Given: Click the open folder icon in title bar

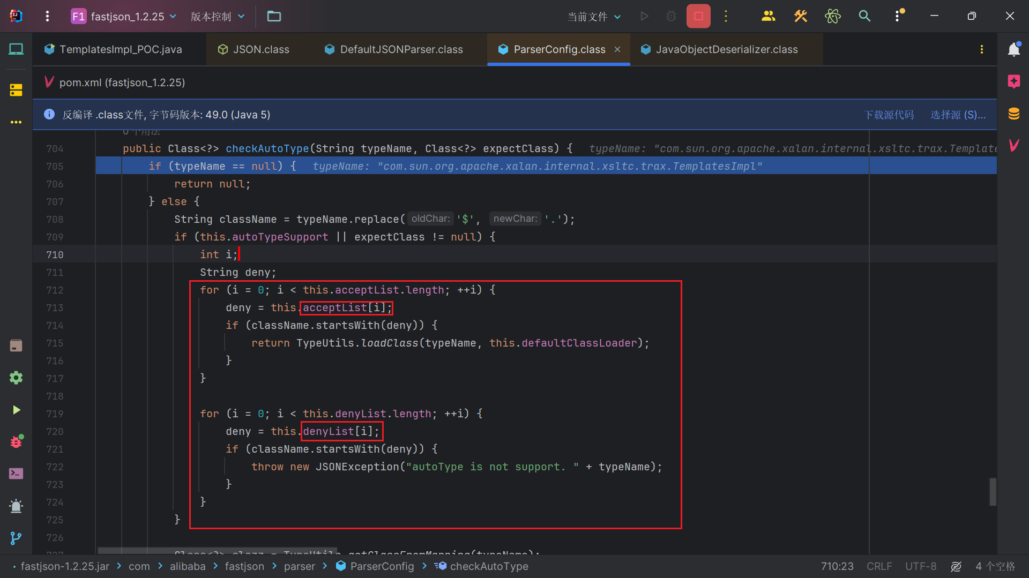Looking at the screenshot, I should click(274, 16).
